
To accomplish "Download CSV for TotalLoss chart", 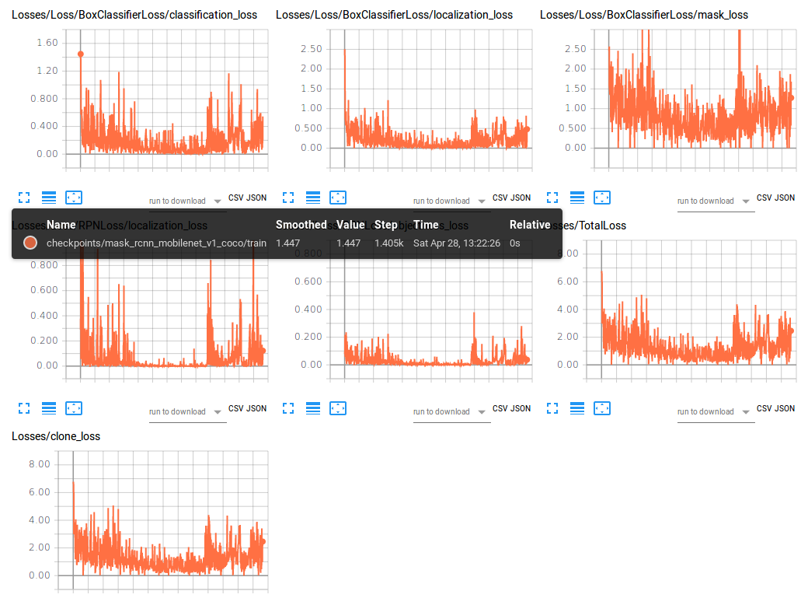I will tap(764, 408).
